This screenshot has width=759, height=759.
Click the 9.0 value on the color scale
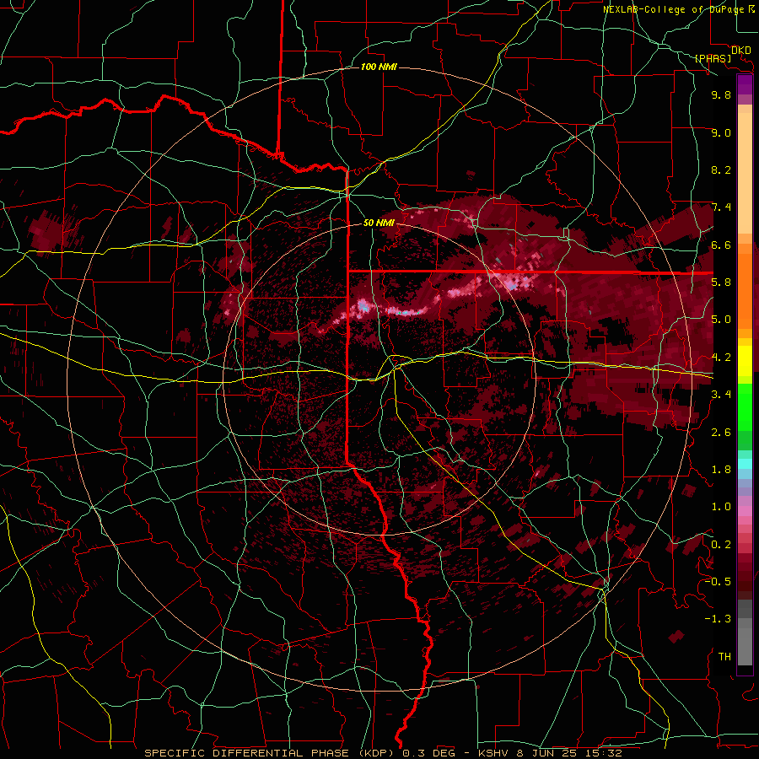pos(721,132)
